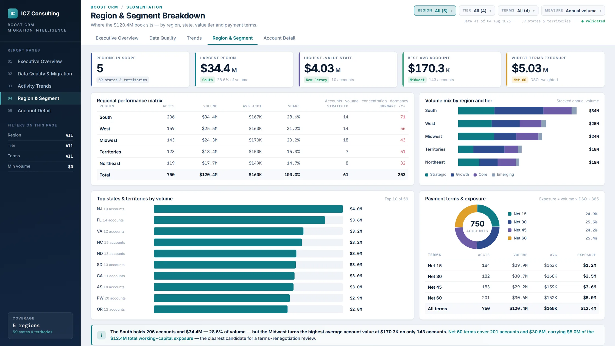Switch to the Account Detail tab
The width and height of the screenshot is (615, 346).
[279, 38]
